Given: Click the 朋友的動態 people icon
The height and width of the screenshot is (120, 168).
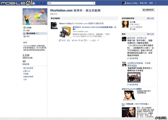Looking at the screenshot, I should click(24, 33).
